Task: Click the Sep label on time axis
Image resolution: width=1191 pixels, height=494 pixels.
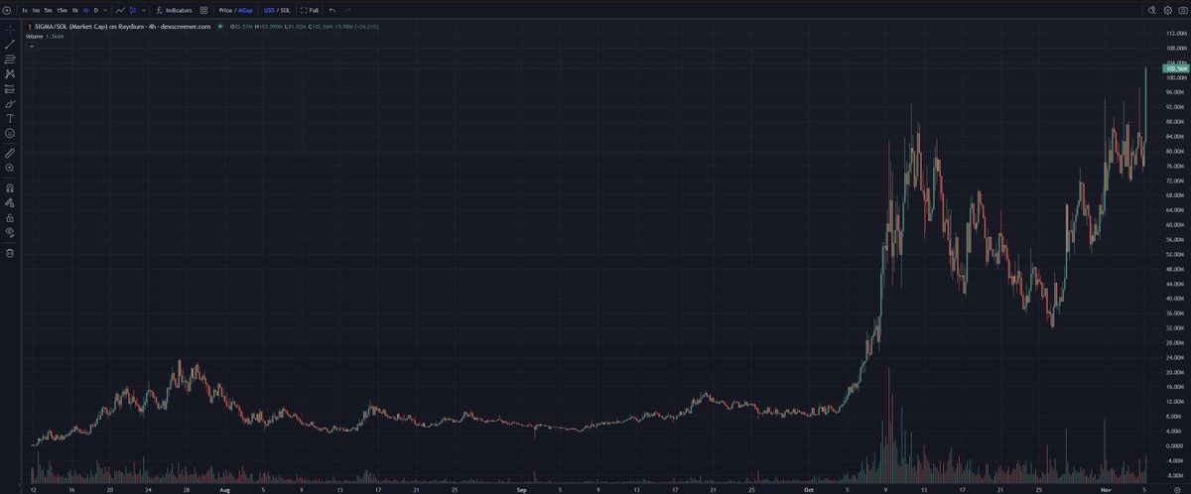Action: click(521, 489)
